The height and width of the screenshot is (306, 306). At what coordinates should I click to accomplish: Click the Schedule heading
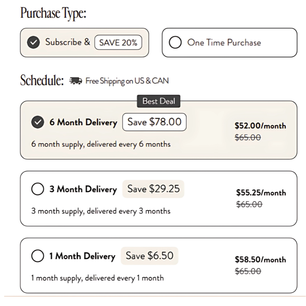click(x=42, y=81)
